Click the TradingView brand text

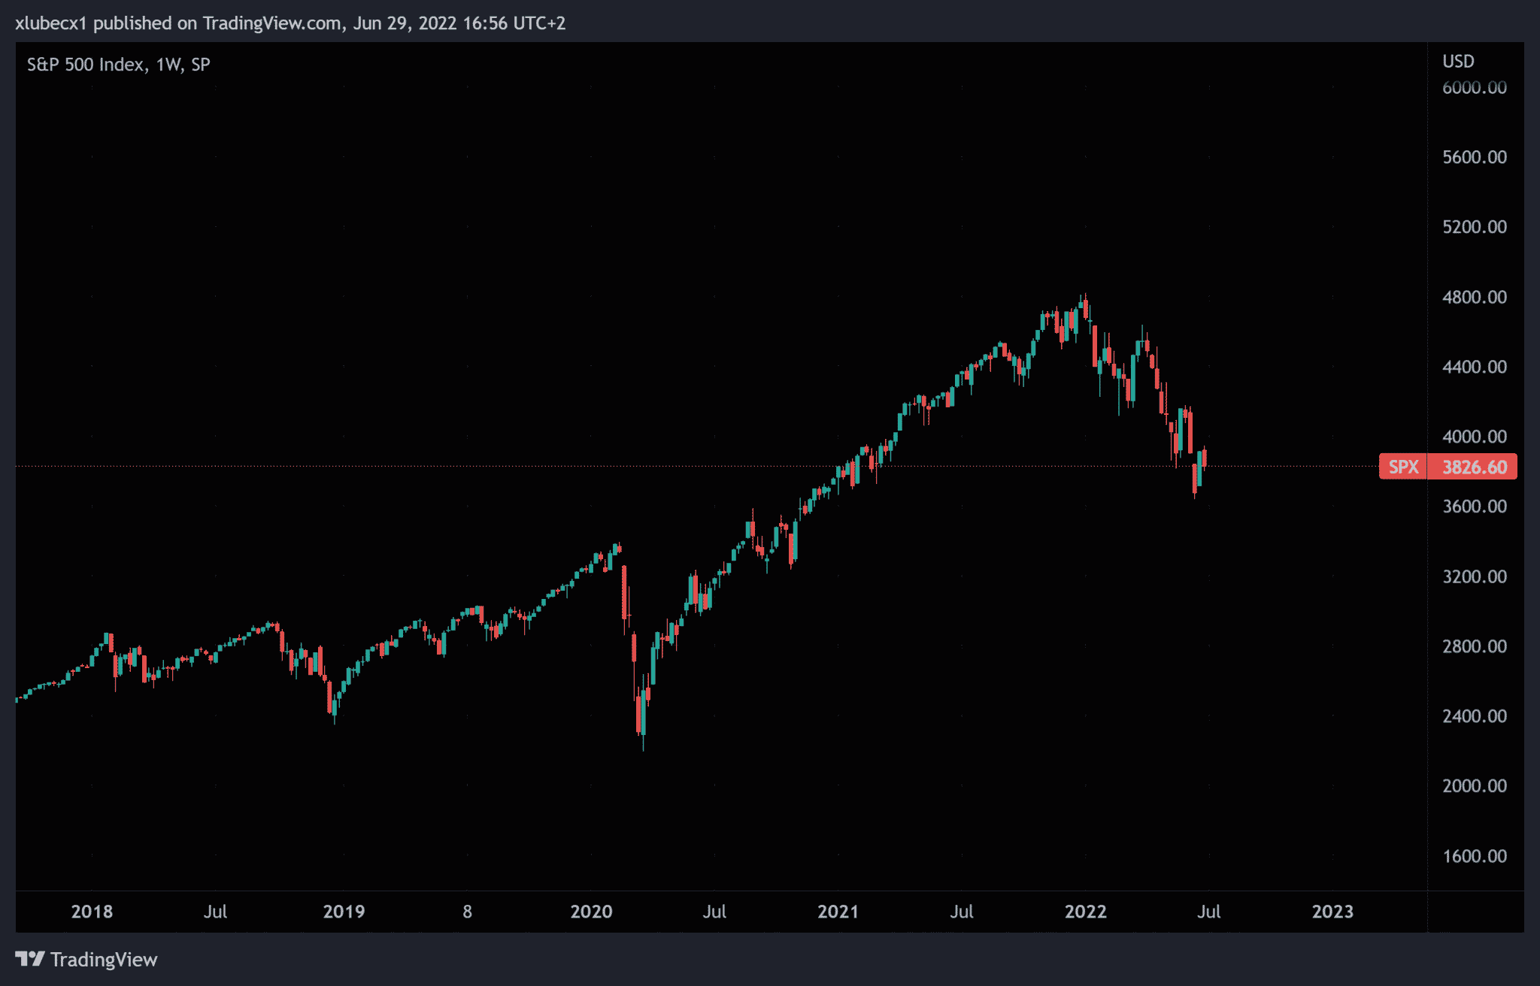(104, 960)
